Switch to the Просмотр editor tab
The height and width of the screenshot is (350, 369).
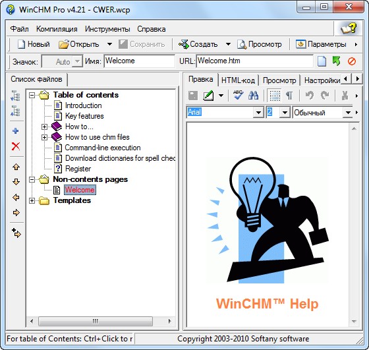tap(279, 80)
